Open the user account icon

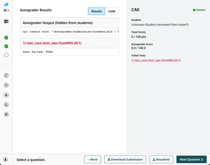[6, 159]
